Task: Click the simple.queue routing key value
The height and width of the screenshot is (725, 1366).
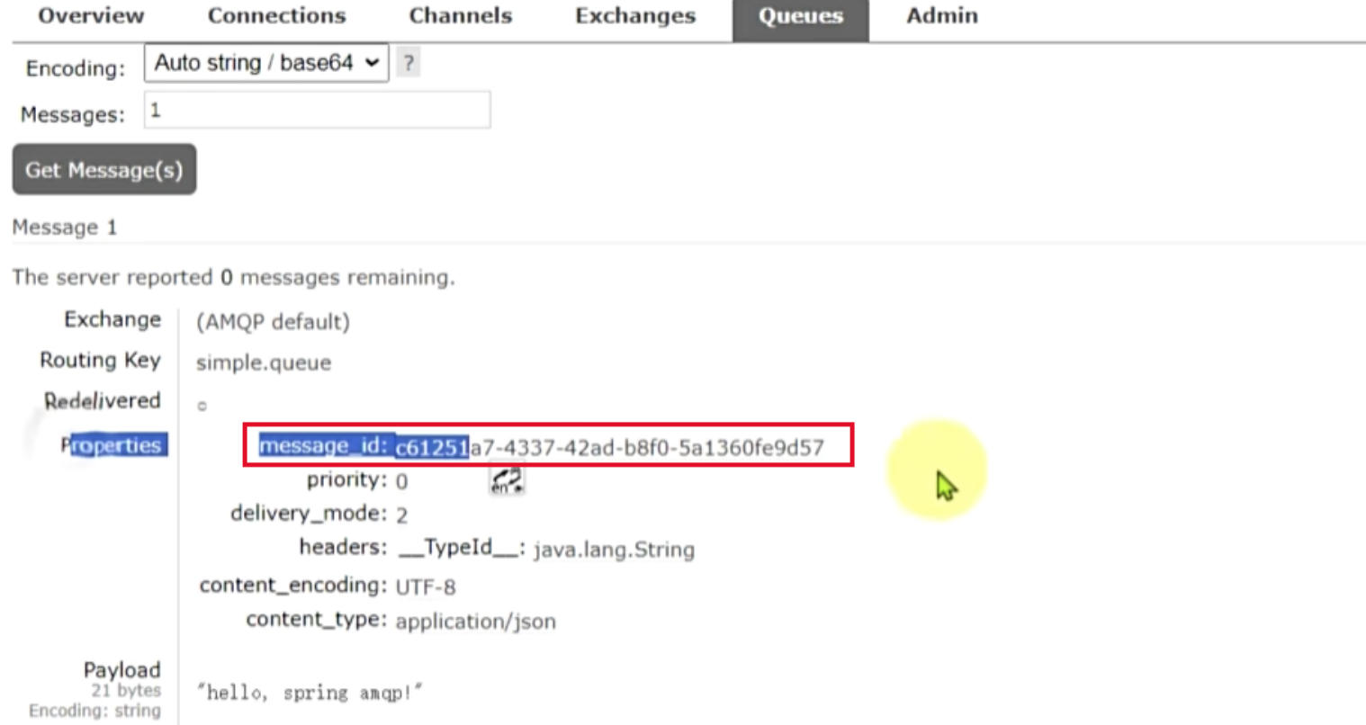Action: [264, 362]
